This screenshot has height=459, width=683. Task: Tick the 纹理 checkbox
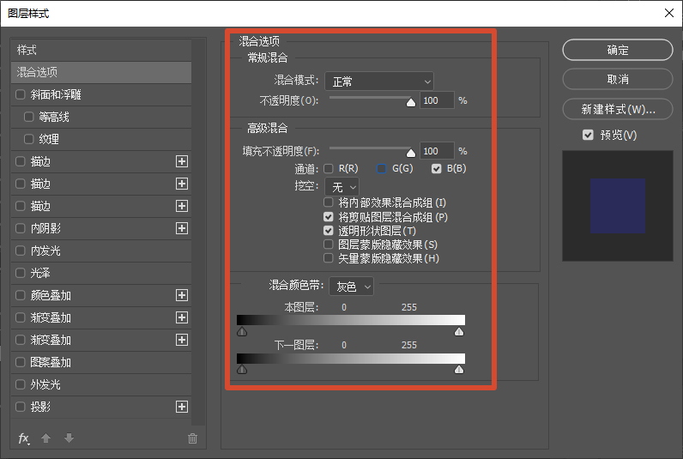click(29, 139)
